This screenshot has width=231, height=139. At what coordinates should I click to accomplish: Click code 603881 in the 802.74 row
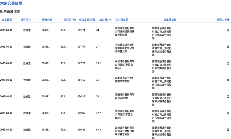click(x=46, y=30)
